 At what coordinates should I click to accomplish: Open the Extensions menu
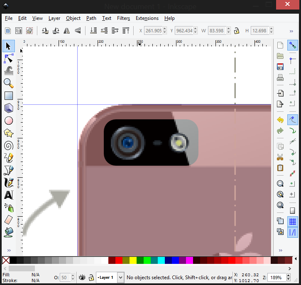point(147,18)
